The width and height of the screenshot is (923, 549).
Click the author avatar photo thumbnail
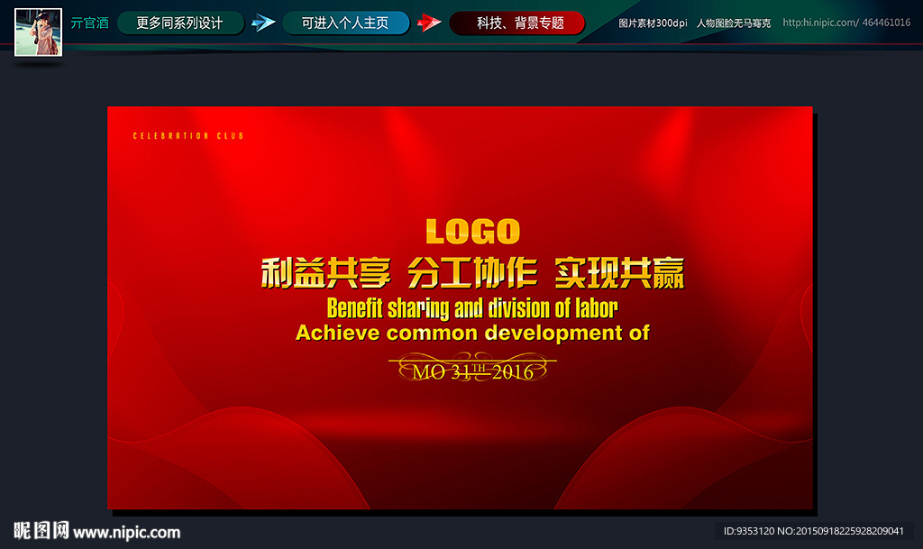pos(38,32)
